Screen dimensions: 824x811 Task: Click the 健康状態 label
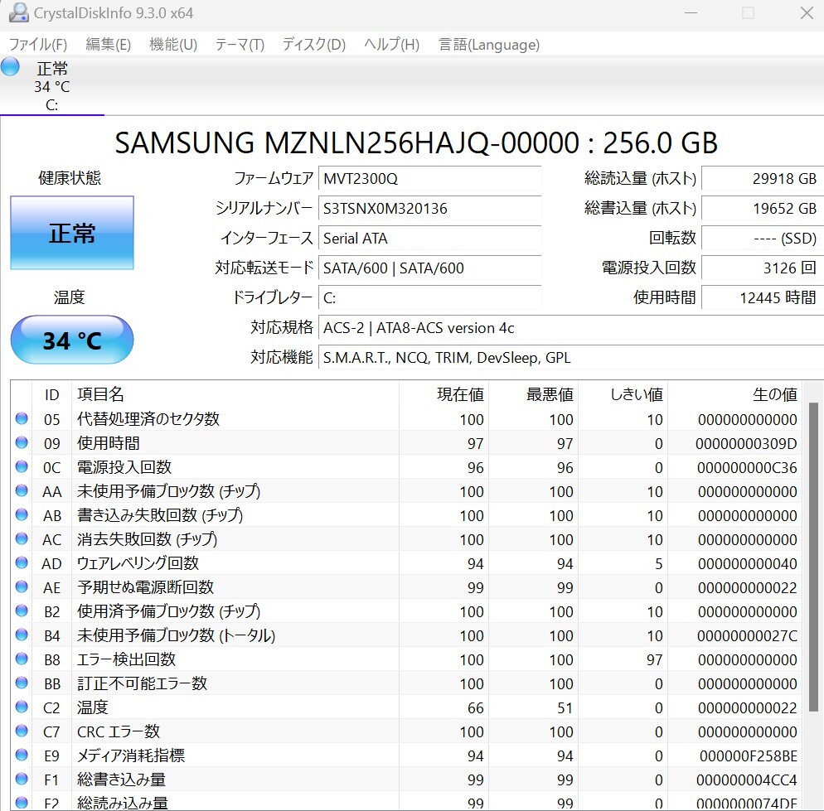70,178
